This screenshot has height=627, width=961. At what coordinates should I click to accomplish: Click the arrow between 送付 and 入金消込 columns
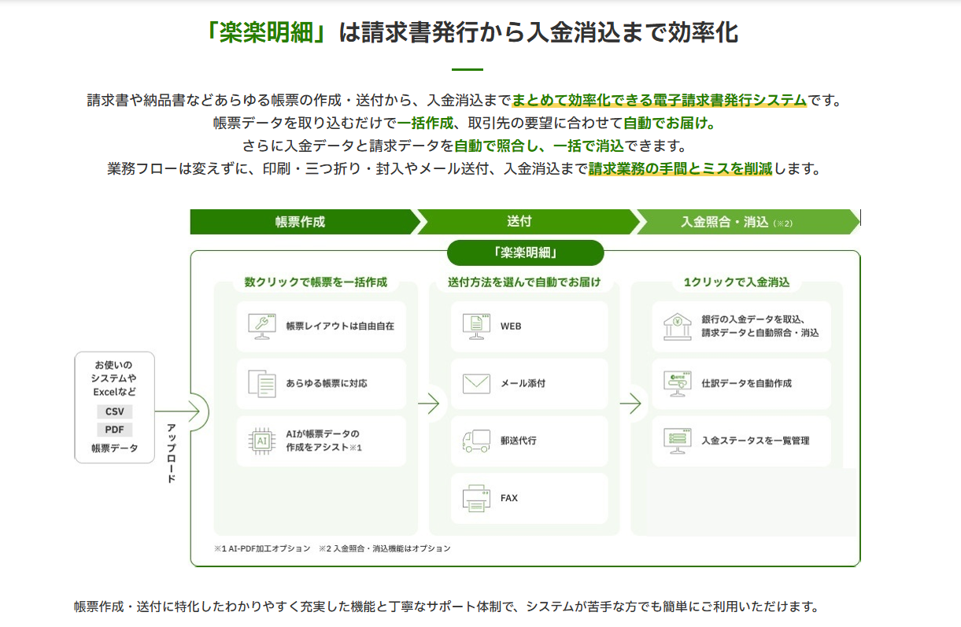tap(630, 404)
